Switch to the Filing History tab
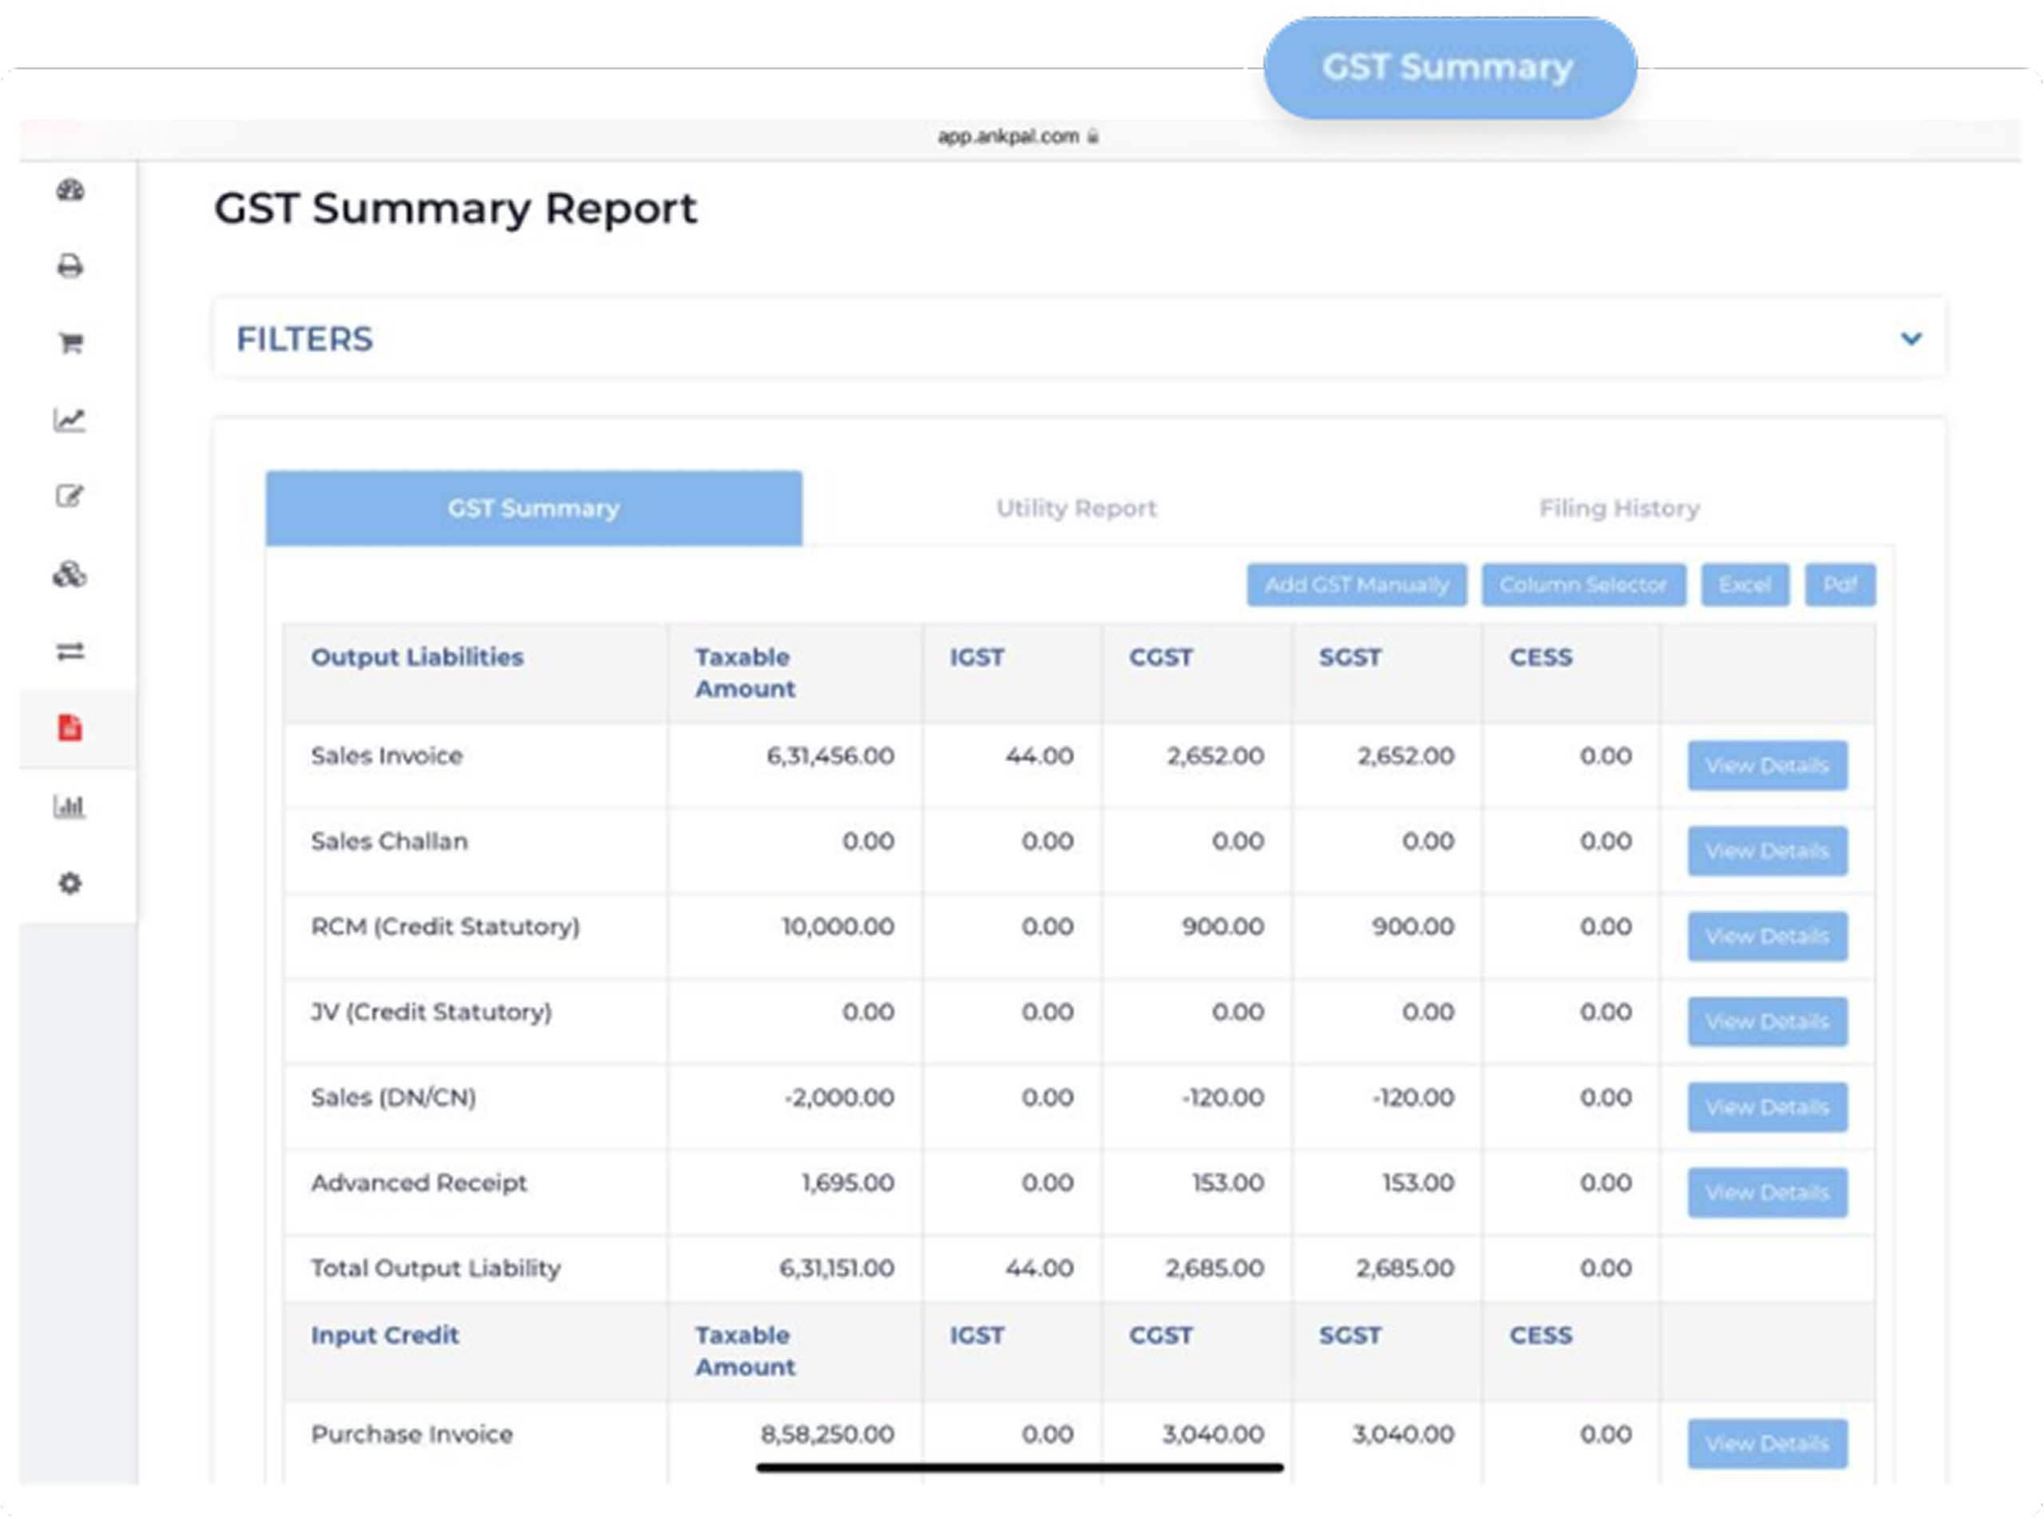Viewport: 2044px width, 1518px height. [x=1619, y=508]
